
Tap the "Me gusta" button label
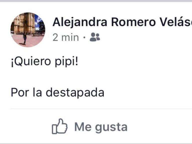[x=101, y=127]
